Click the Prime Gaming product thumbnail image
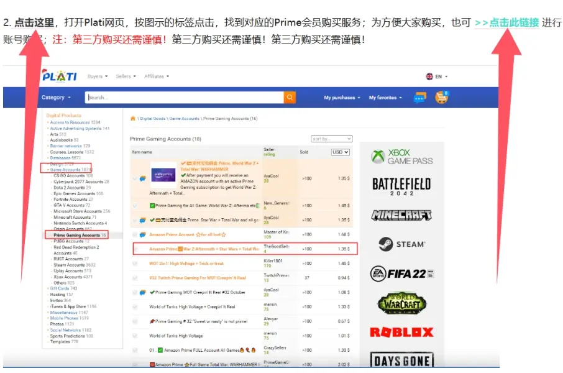563x373 pixels. 163,175
